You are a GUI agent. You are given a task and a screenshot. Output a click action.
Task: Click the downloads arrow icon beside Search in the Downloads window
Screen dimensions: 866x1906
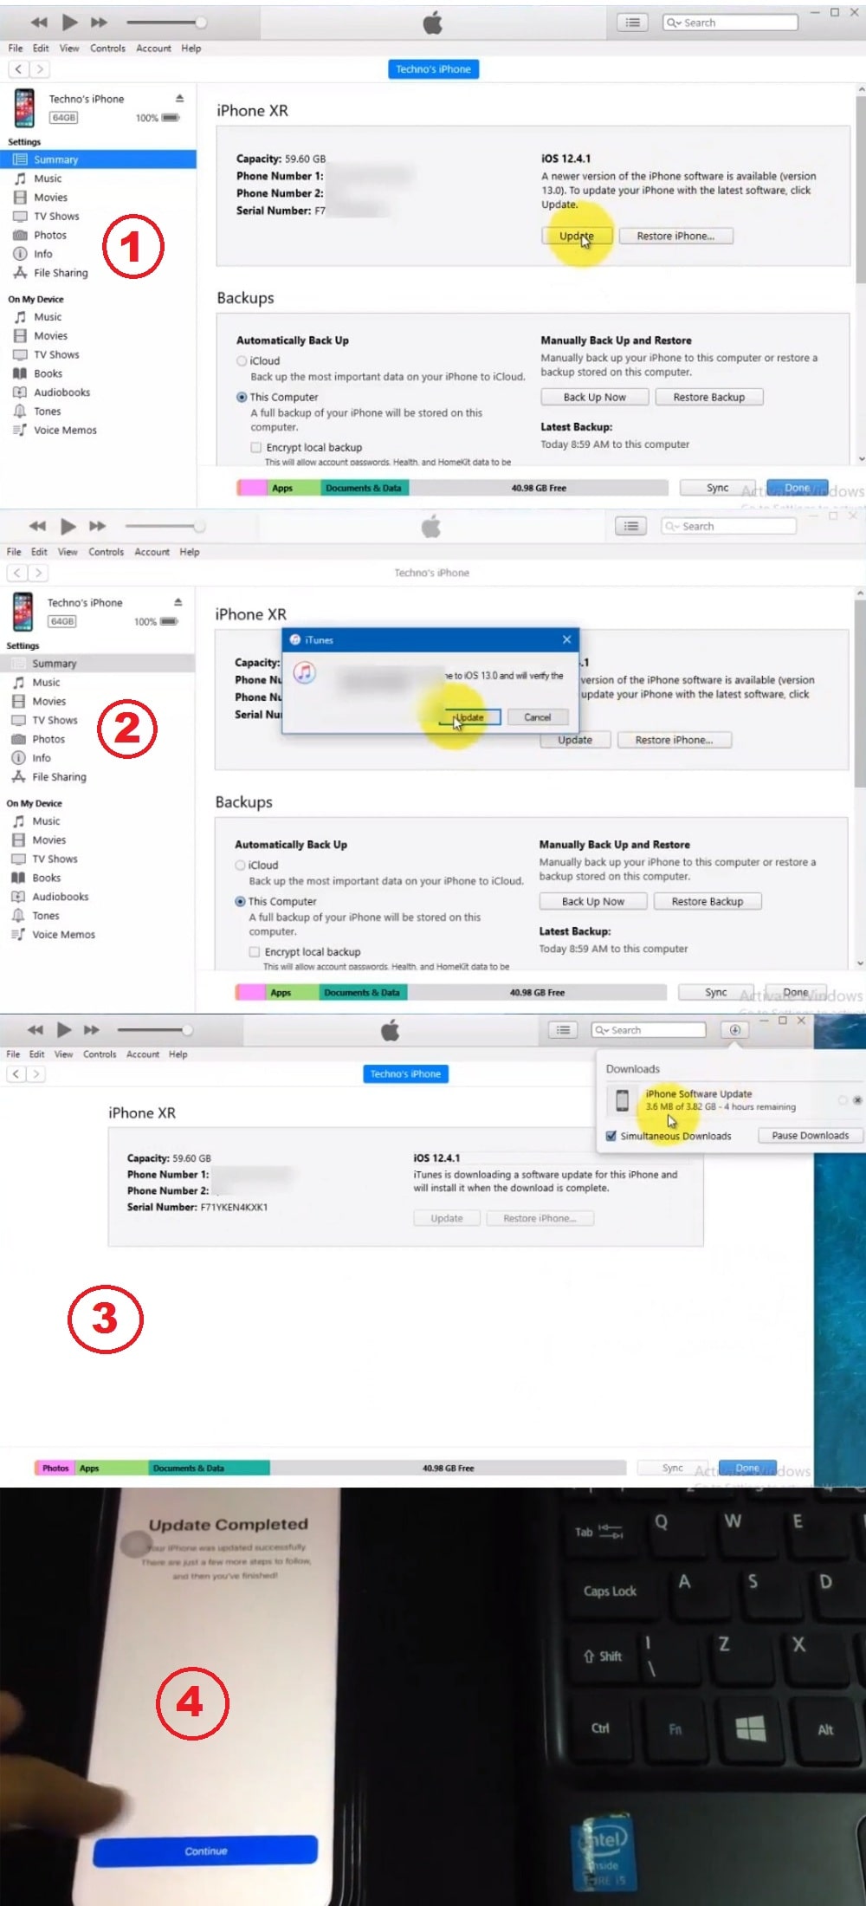coord(735,1030)
